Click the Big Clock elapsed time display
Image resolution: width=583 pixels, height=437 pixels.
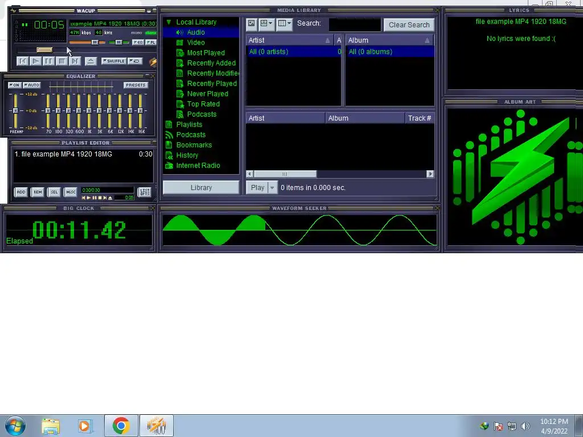79,230
